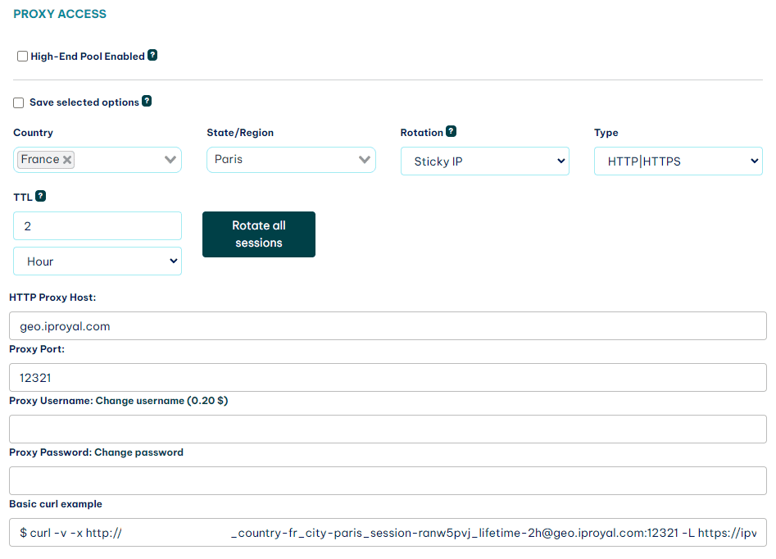Click the High-End Pool Enabled label

[x=88, y=57]
